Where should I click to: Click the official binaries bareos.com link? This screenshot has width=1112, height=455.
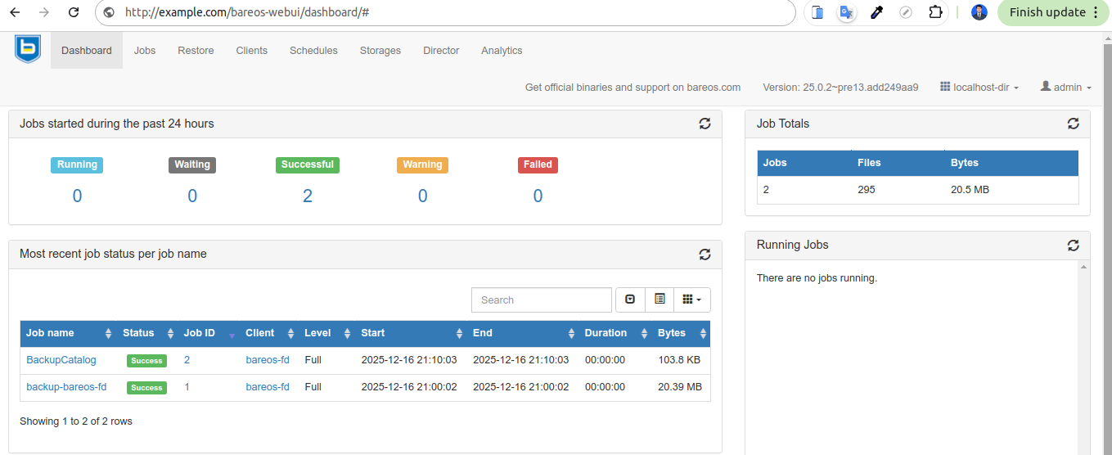(633, 87)
